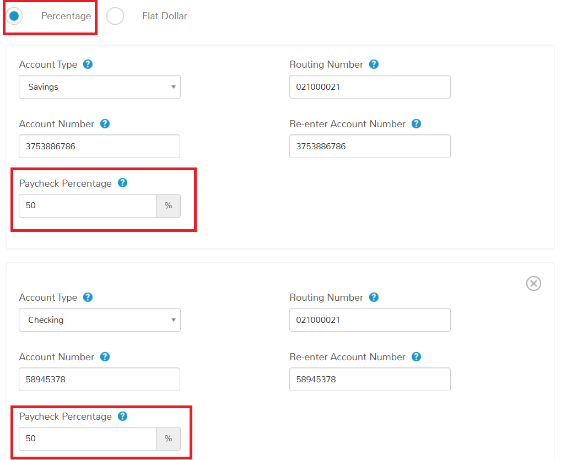Image resolution: width=561 pixels, height=460 pixels.
Task: Click help icon beside first Routing Number
Action: pyautogui.click(x=374, y=64)
